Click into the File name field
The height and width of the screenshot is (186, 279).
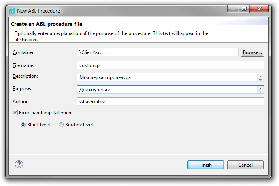point(170,65)
